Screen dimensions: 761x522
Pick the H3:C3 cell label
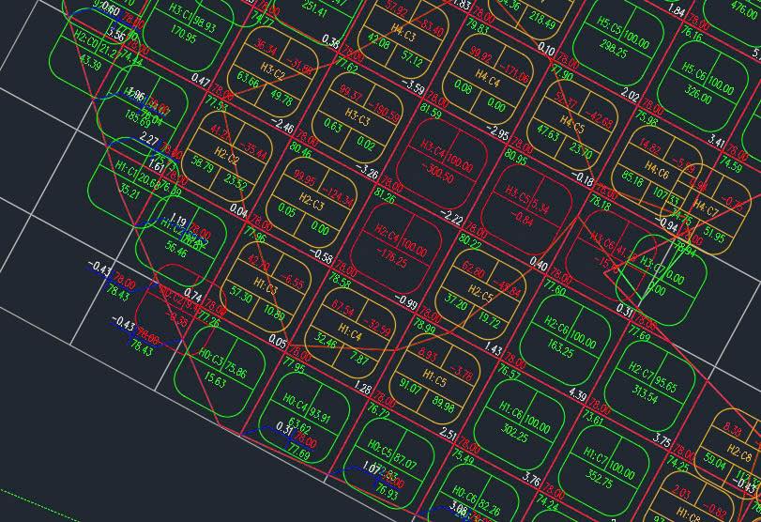coord(358,117)
